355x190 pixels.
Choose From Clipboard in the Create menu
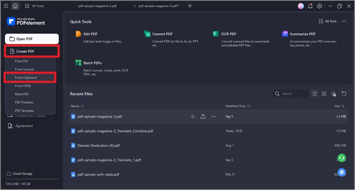(26, 78)
